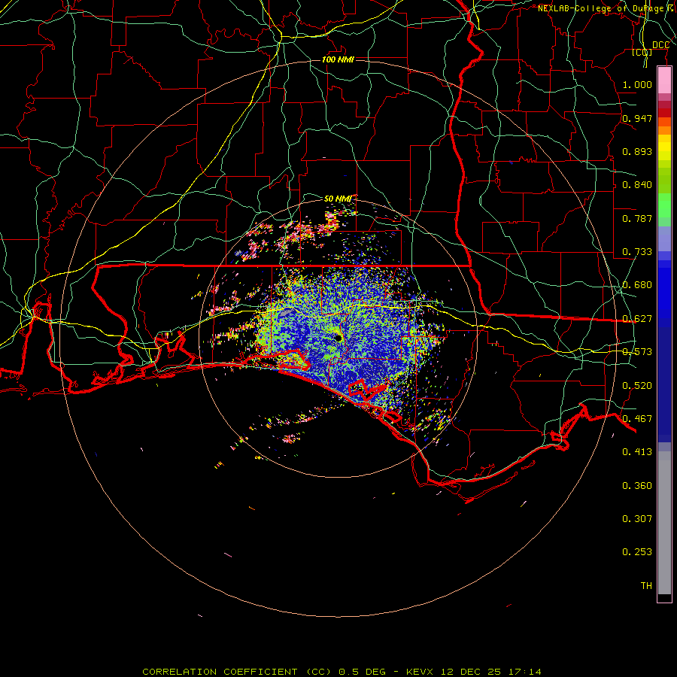
Task: Click the 0.253 scale value
Action: (x=637, y=552)
